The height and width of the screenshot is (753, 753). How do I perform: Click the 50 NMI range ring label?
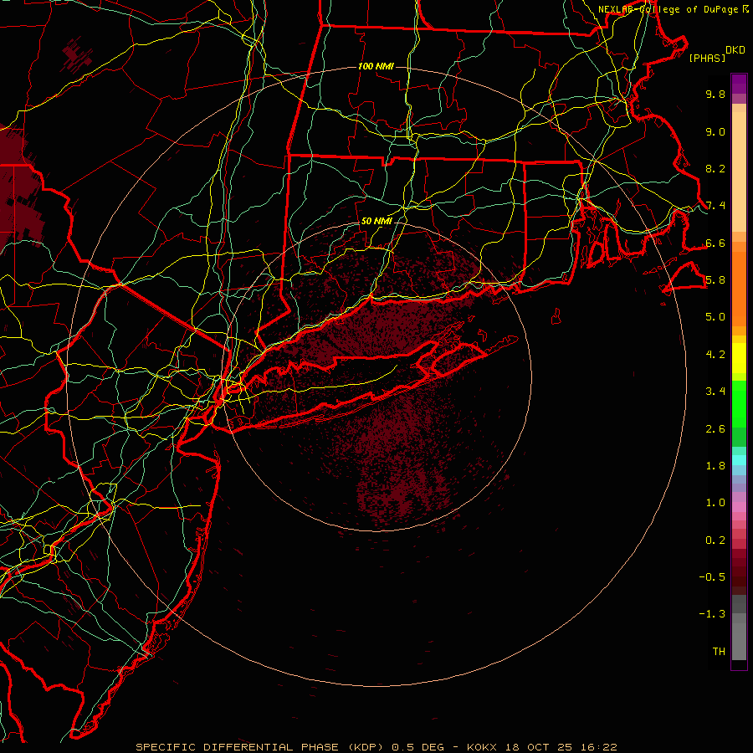pyautogui.click(x=376, y=221)
